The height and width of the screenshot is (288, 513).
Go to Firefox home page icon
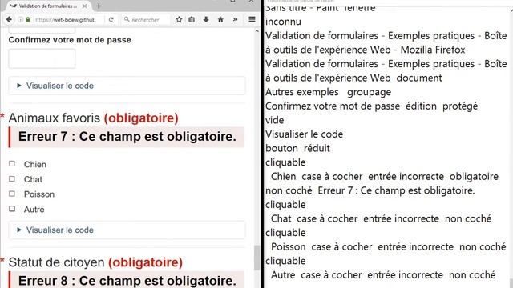click(220, 19)
